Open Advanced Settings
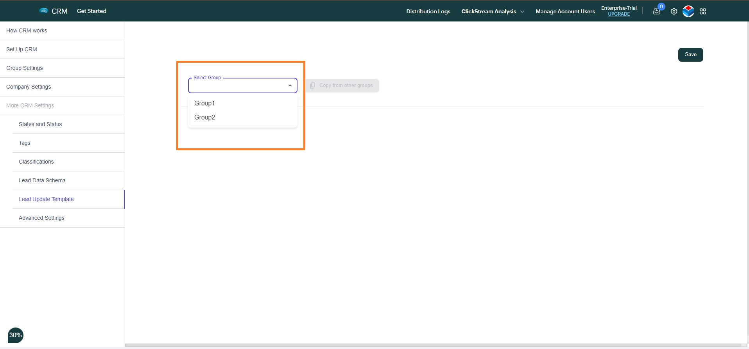The image size is (749, 349). tap(68, 218)
